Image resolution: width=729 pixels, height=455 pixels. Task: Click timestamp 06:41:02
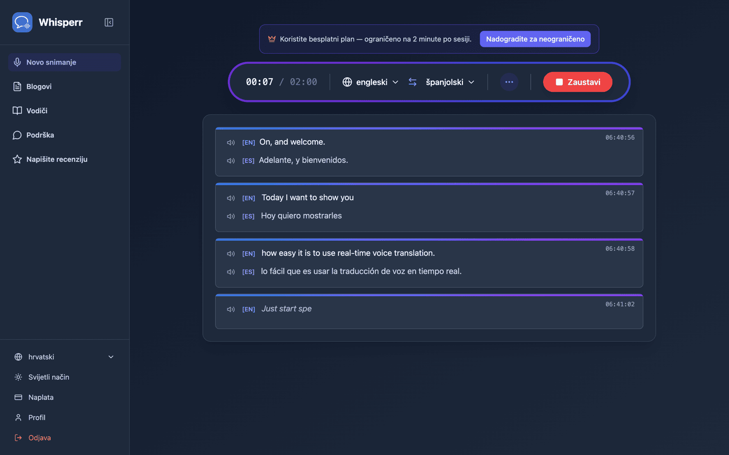tap(620, 304)
